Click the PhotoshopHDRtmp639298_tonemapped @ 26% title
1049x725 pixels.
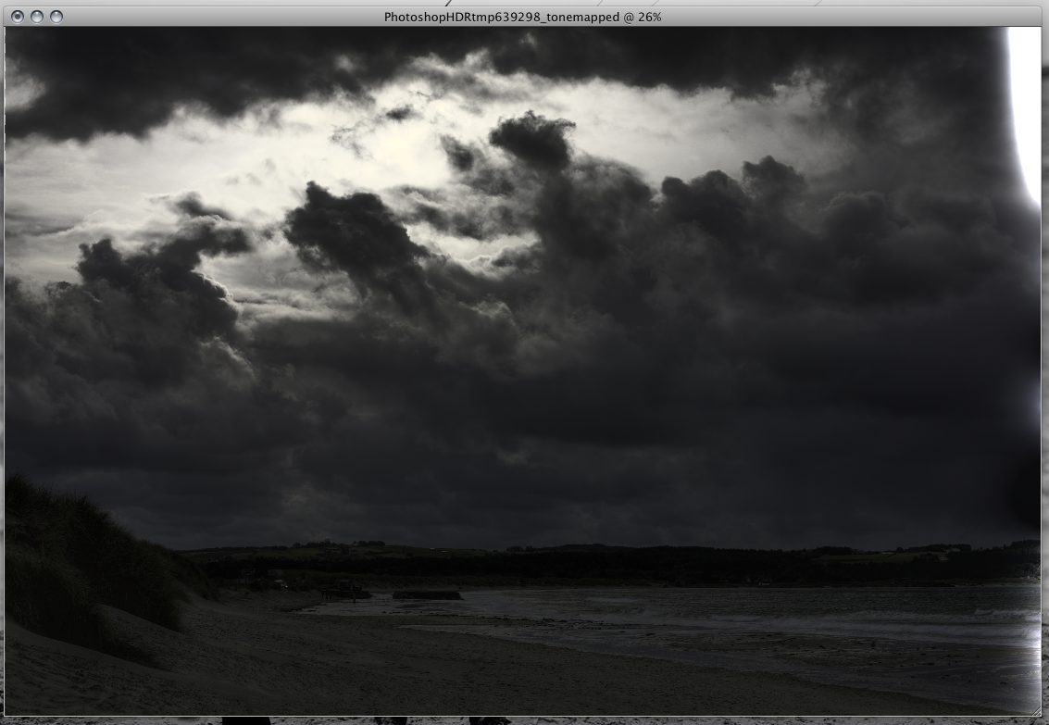522,18
